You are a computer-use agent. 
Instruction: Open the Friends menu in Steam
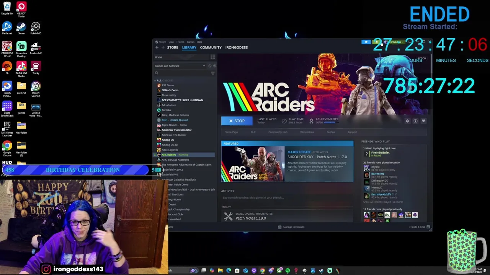coord(180,42)
